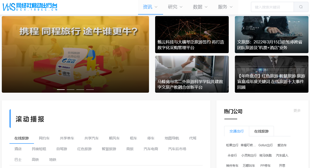Select the 共享单车 tab
The image size is (310, 168).
pos(67,138)
